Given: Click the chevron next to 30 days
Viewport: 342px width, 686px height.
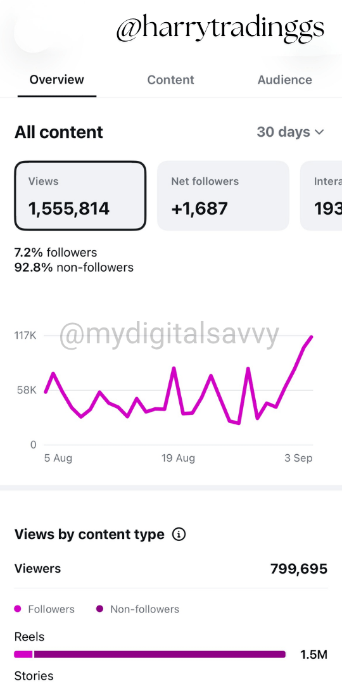Looking at the screenshot, I should click(x=320, y=132).
